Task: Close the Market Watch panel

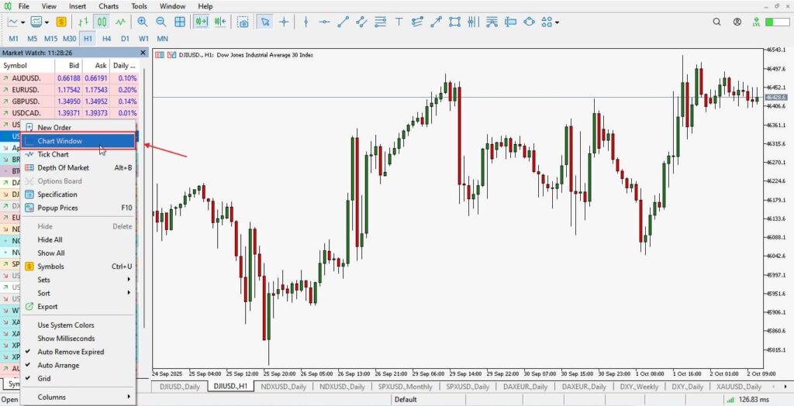Action: pyautogui.click(x=143, y=53)
